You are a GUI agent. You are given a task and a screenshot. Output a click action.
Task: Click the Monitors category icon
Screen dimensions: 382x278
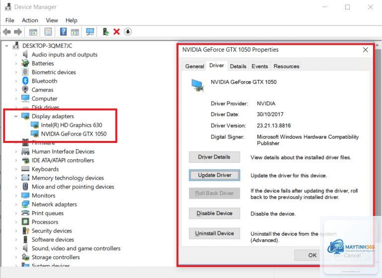pos(25,195)
